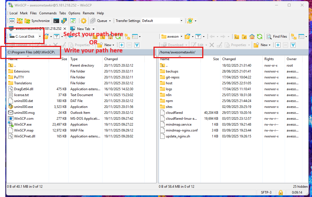
Task: Go to remote parent directory icon
Action: [237, 37]
